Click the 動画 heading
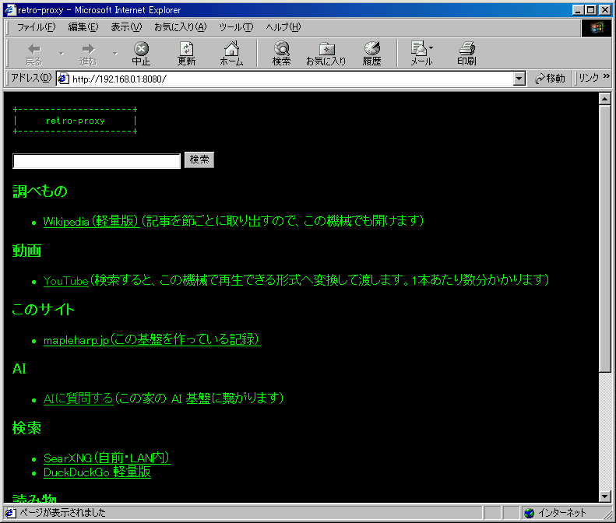This screenshot has height=523, width=616. pos(26,251)
